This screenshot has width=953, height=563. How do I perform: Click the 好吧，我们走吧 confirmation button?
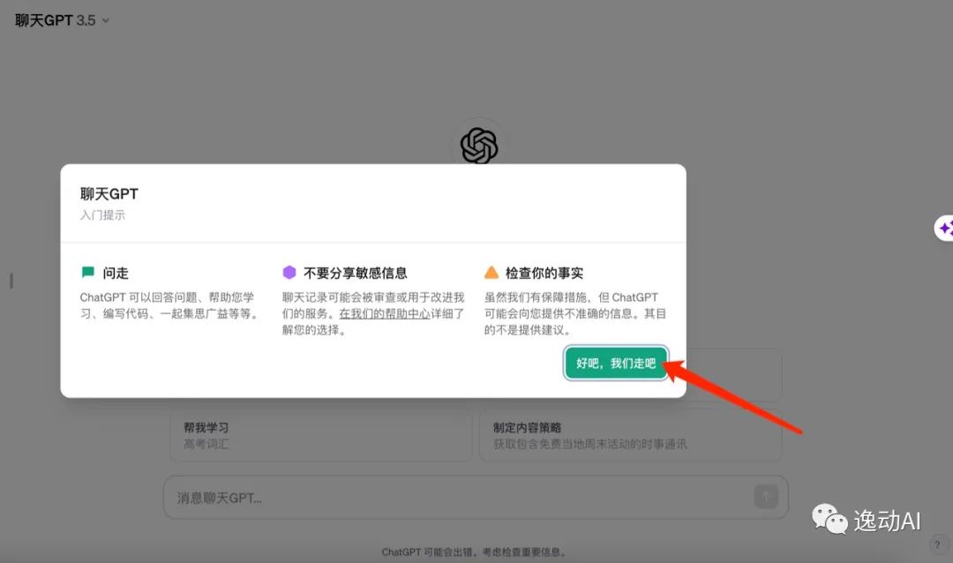[x=616, y=363]
